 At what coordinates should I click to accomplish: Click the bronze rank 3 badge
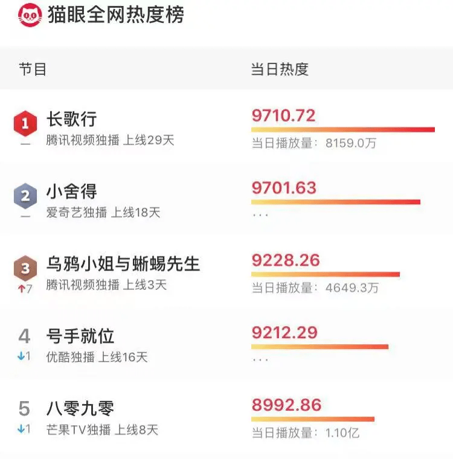click(x=25, y=268)
